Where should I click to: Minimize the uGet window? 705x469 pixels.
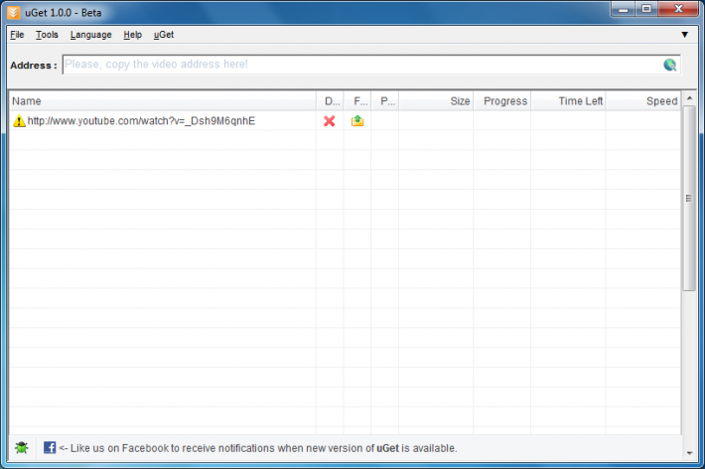[x=624, y=9]
